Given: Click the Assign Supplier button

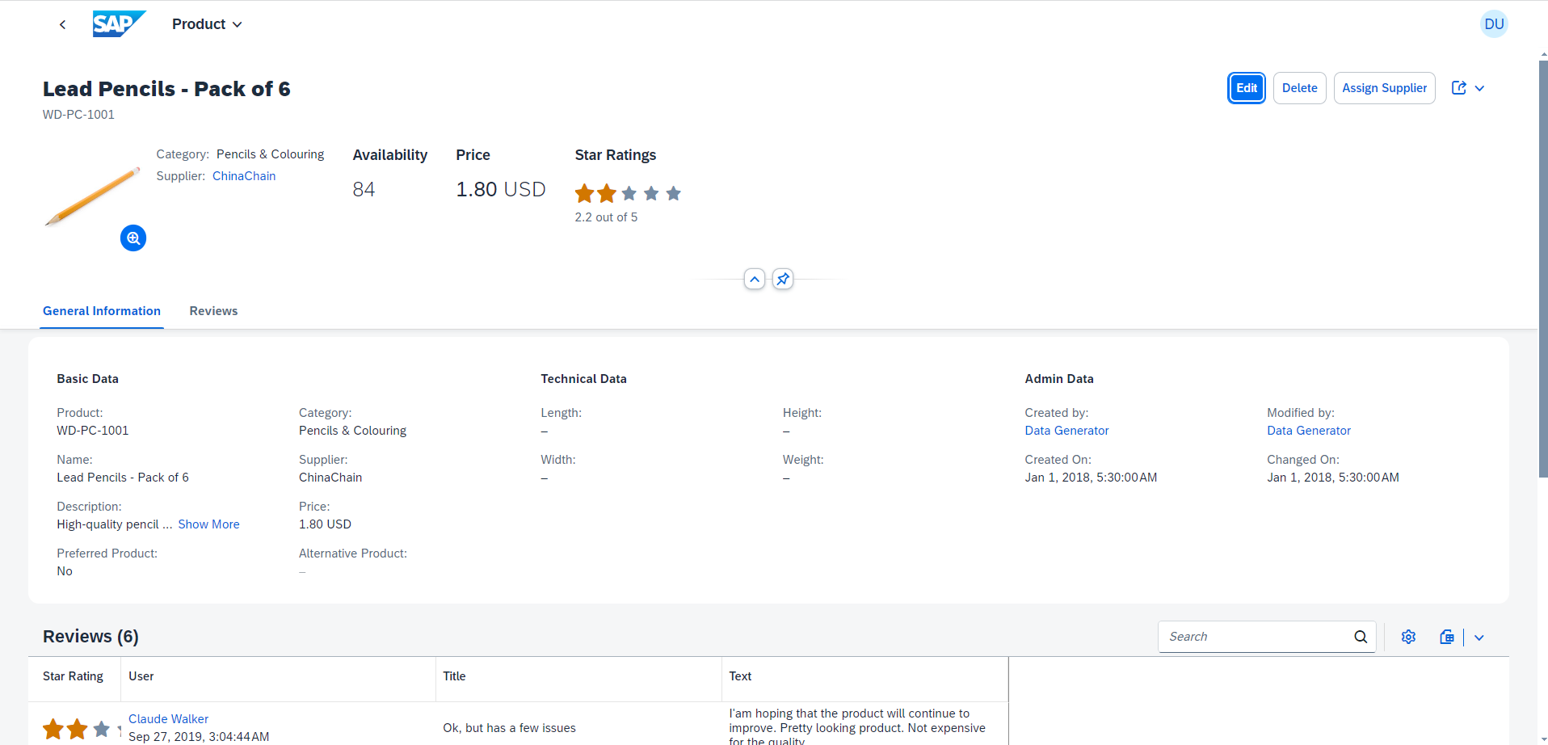Looking at the screenshot, I should pos(1383,88).
